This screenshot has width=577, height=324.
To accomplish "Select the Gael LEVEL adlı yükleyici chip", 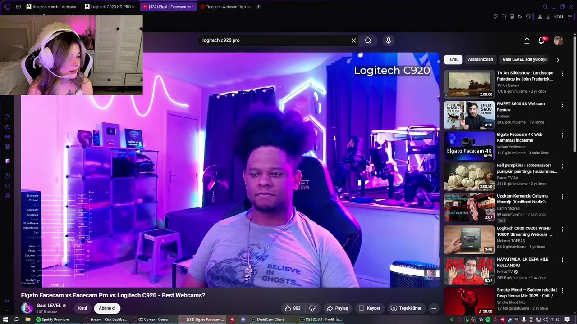I will [x=525, y=59].
